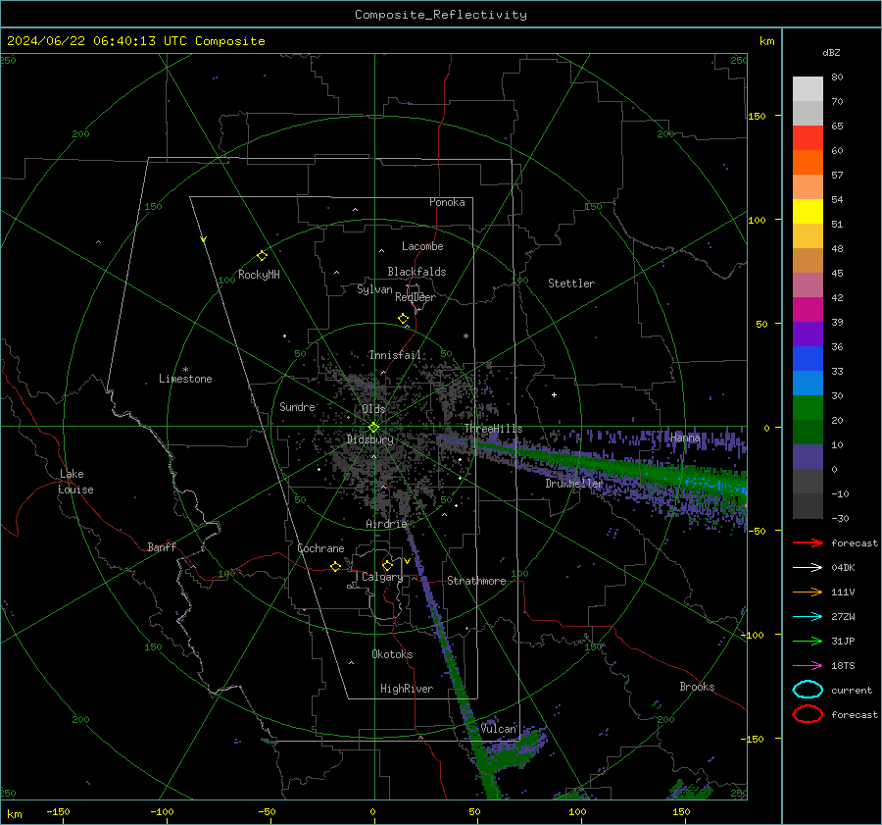Click the cyan 27ZW arrow icon
The height and width of the screenshot is (825, 882).
[x=808, y=617]
